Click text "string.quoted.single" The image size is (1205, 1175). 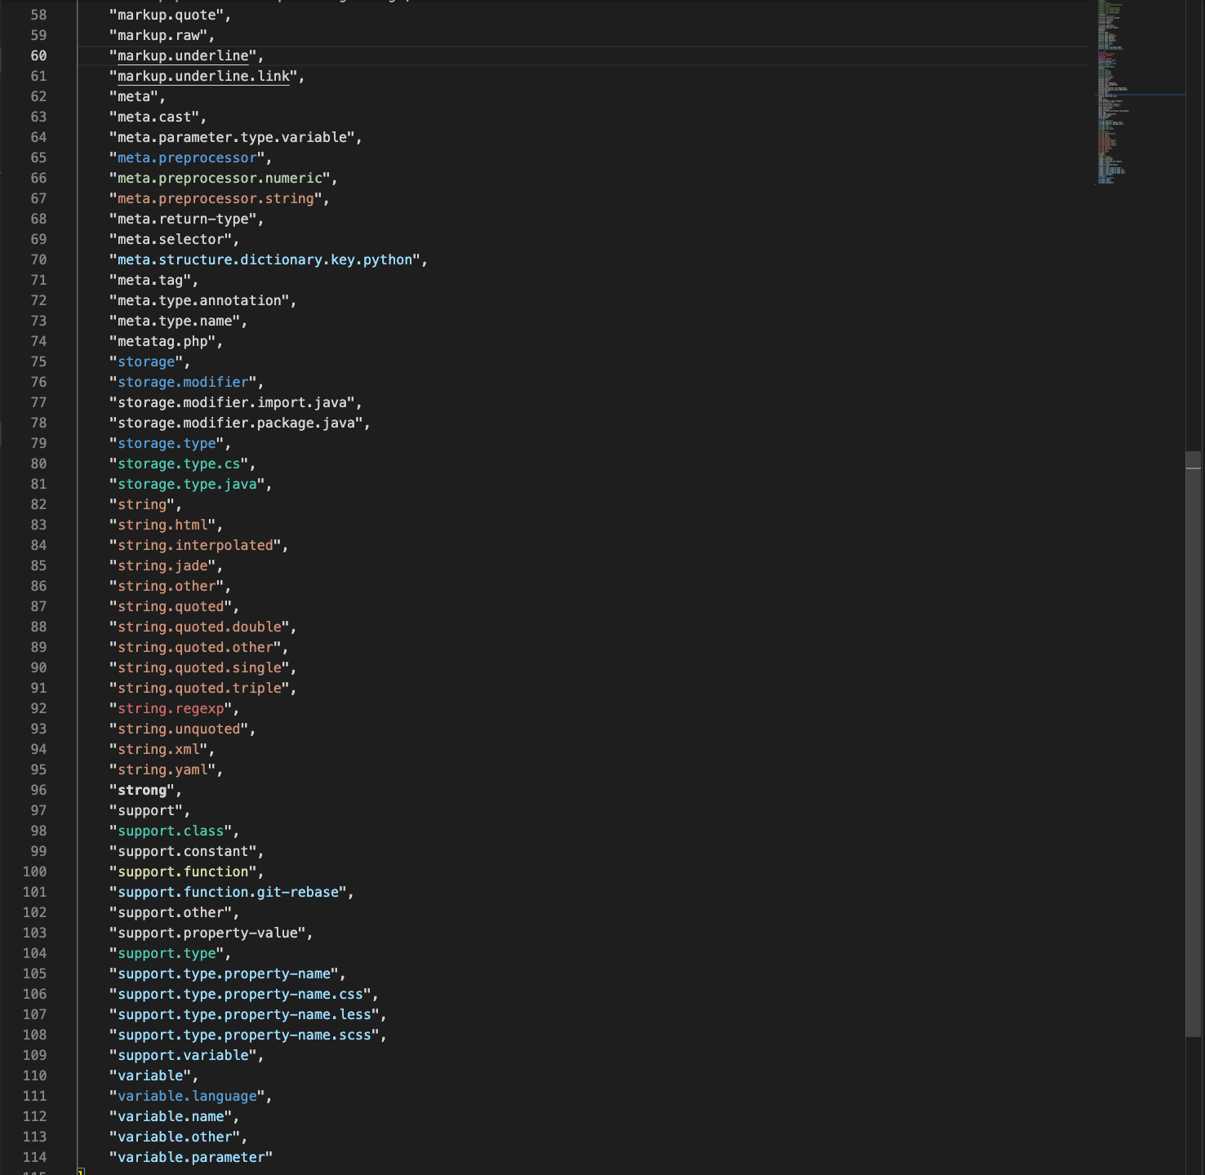200,667
